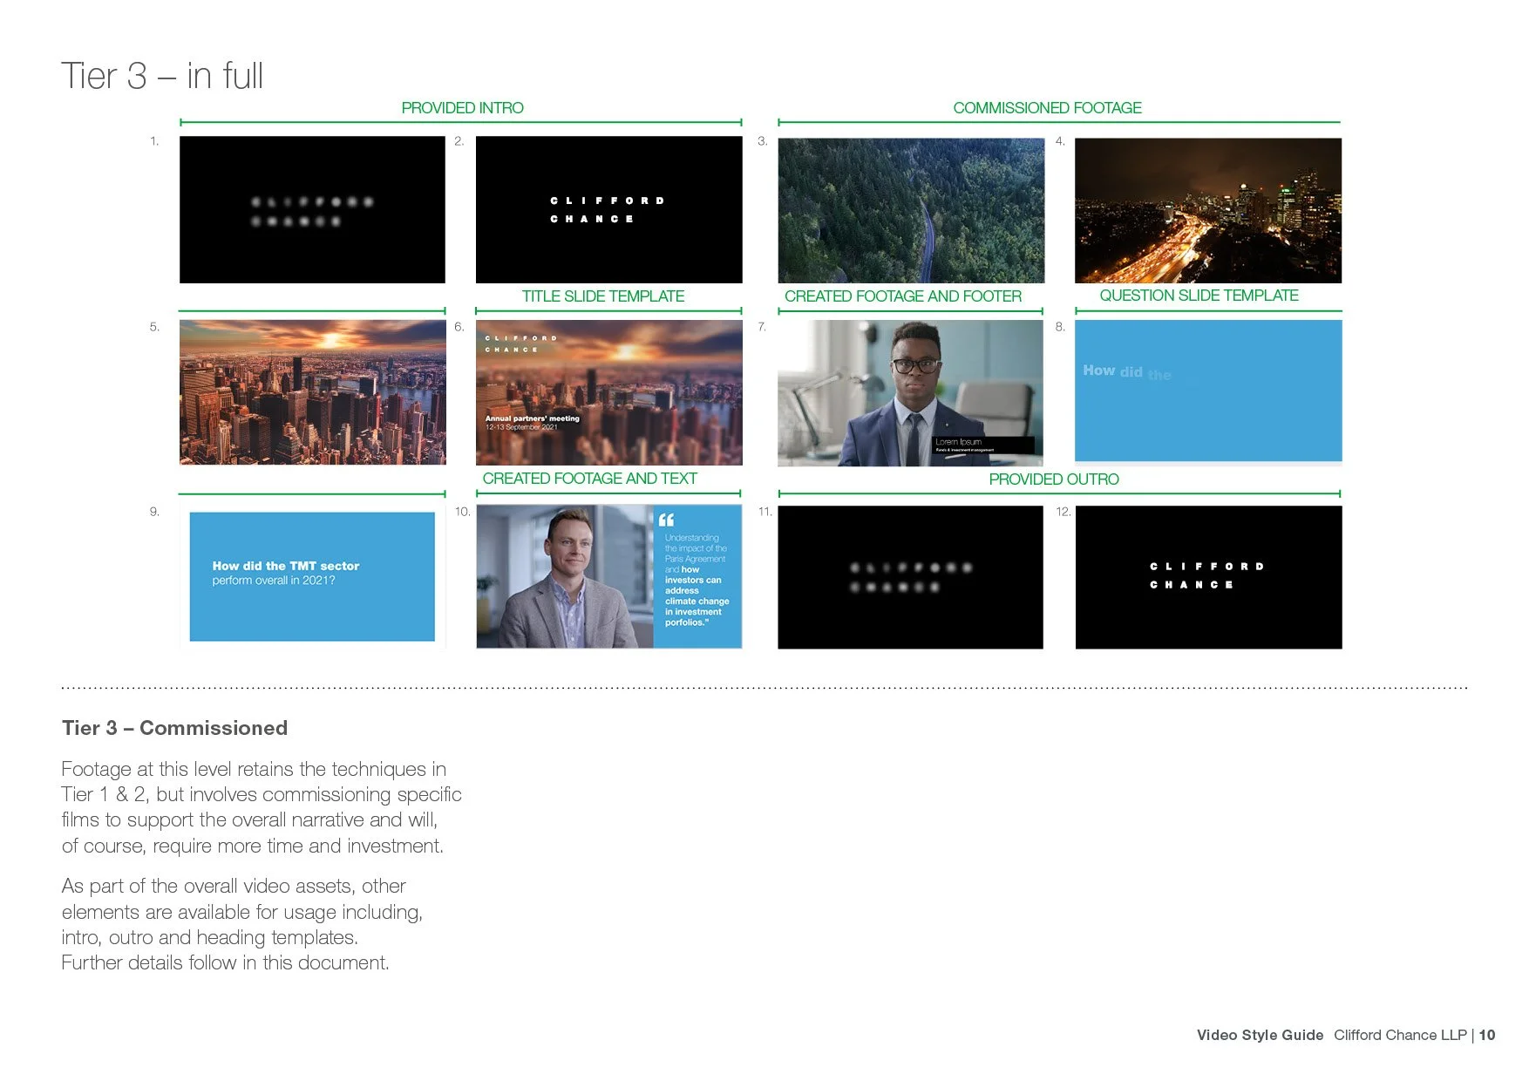This screenshot has height=1081, width=1529.
Task: Click the '12-13 September 2021' date text
Action: (521, 427)
